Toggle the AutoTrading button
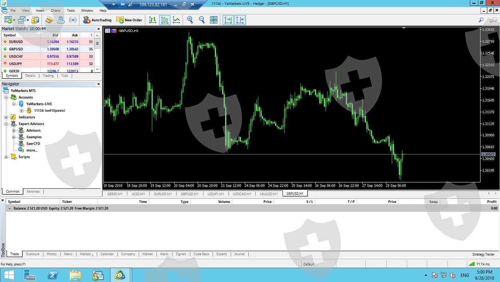 pos(97,20)
